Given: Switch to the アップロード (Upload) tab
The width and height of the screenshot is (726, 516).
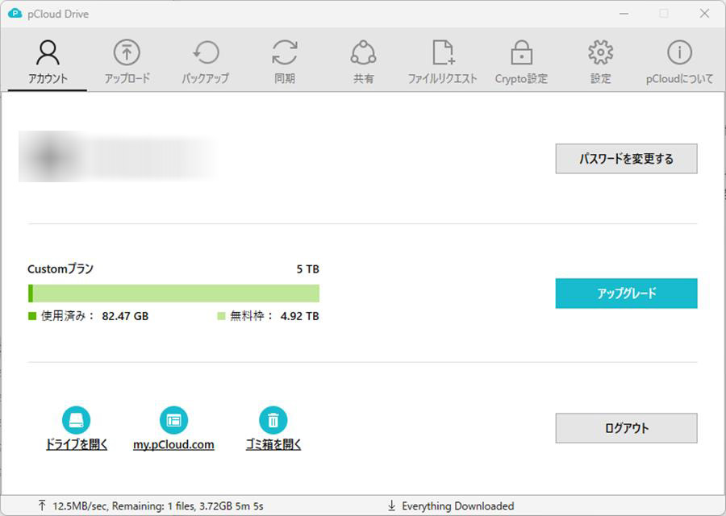Looking at the screenshot, I should [x=127, y=62].
